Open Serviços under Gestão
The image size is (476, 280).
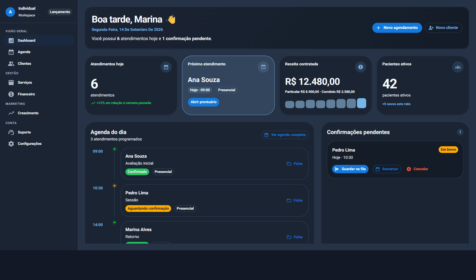[x=39, y=83]
